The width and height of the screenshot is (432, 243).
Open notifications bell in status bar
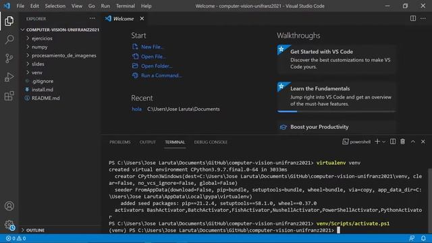coord(423,238)
